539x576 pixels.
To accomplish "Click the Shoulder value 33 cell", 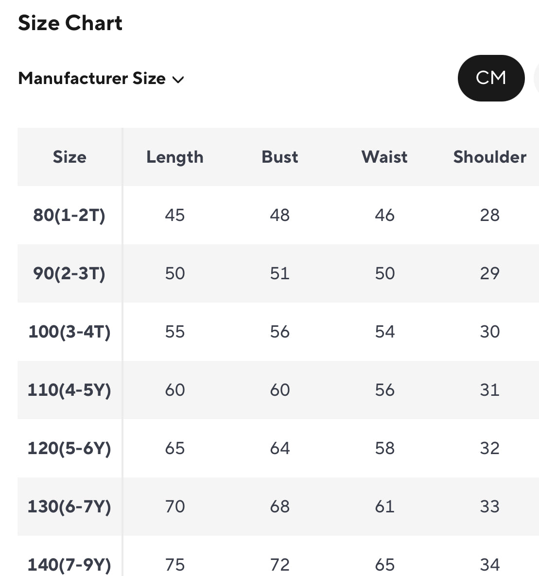I will 489,506.
